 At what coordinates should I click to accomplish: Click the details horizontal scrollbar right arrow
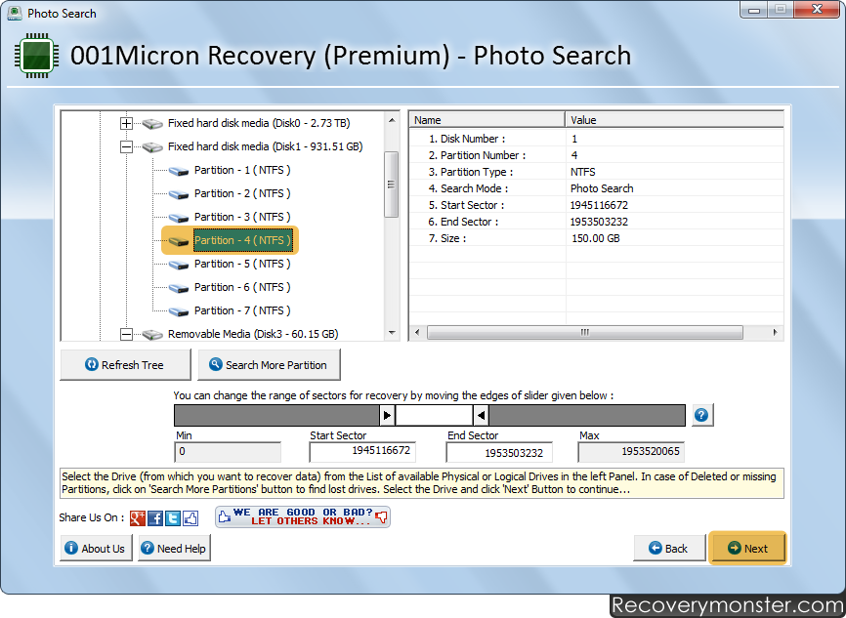[x=776, y=332]
